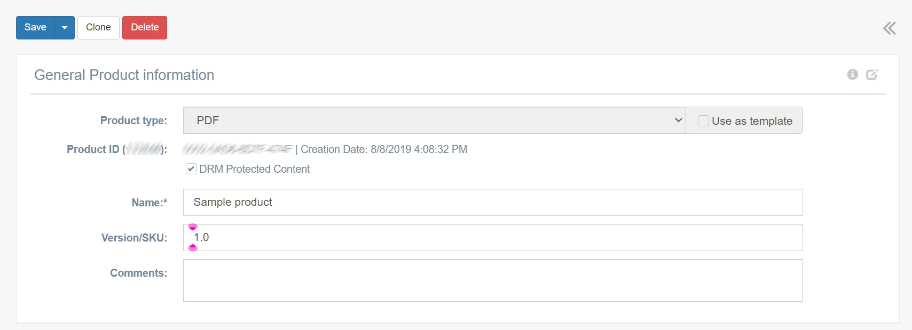Click the lower pink marker in the Version/SKU field
912x330 pixels.
tap(193, 247)
